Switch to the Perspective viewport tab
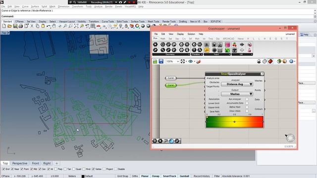The height and width of the screenshot is (178, 317). click(x=20, y=163)
